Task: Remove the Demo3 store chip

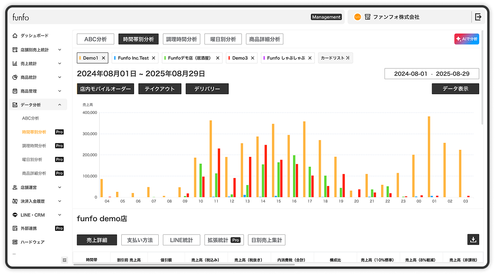Action: tap(252, 58)
